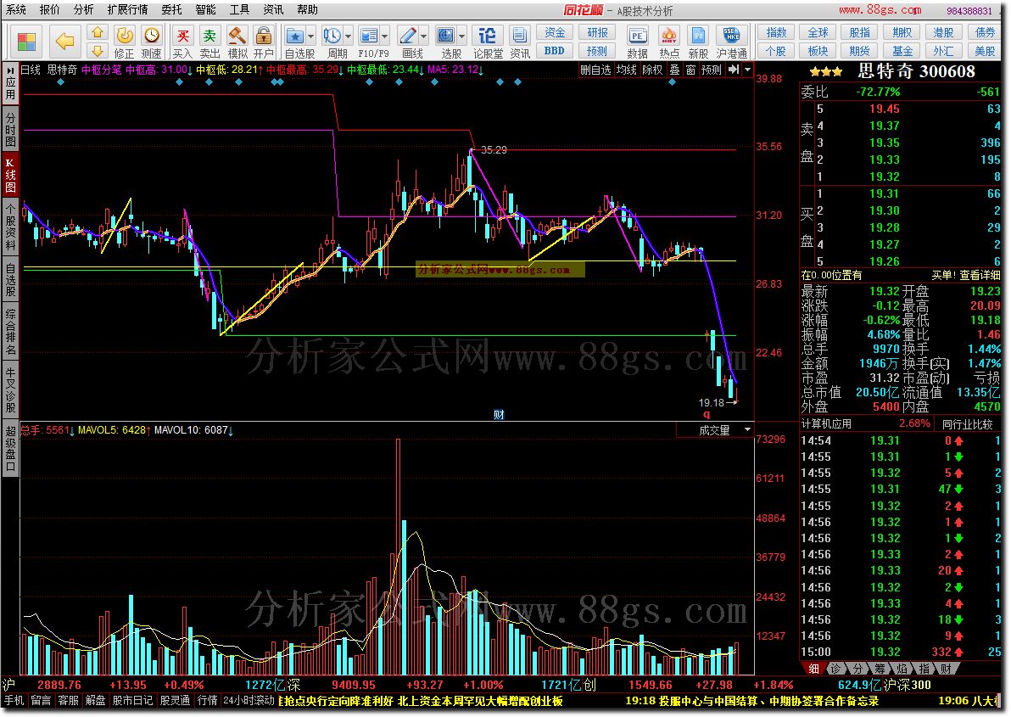Click the 修正 refresh icon
Viewport: 1011px width, 717px height.
point(125,36)
